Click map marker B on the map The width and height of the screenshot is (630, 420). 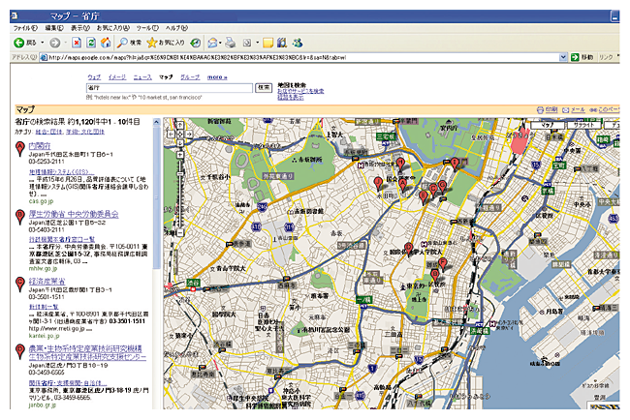[x=435, y=276]
